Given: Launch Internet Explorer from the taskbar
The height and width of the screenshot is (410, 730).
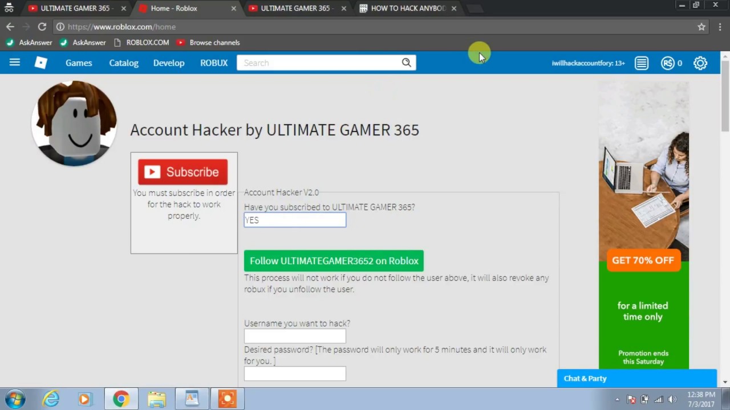Looking at the screenshot, I should [51, 399].
